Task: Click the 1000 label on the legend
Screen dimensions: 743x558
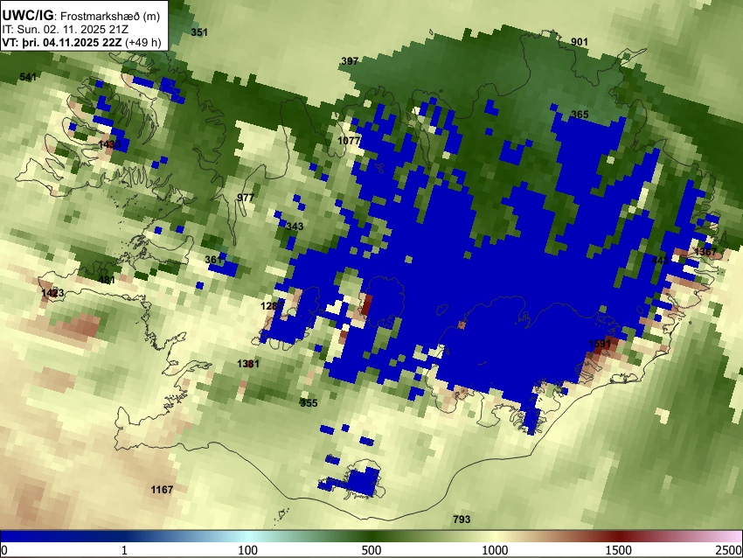Action: [495, 550]
